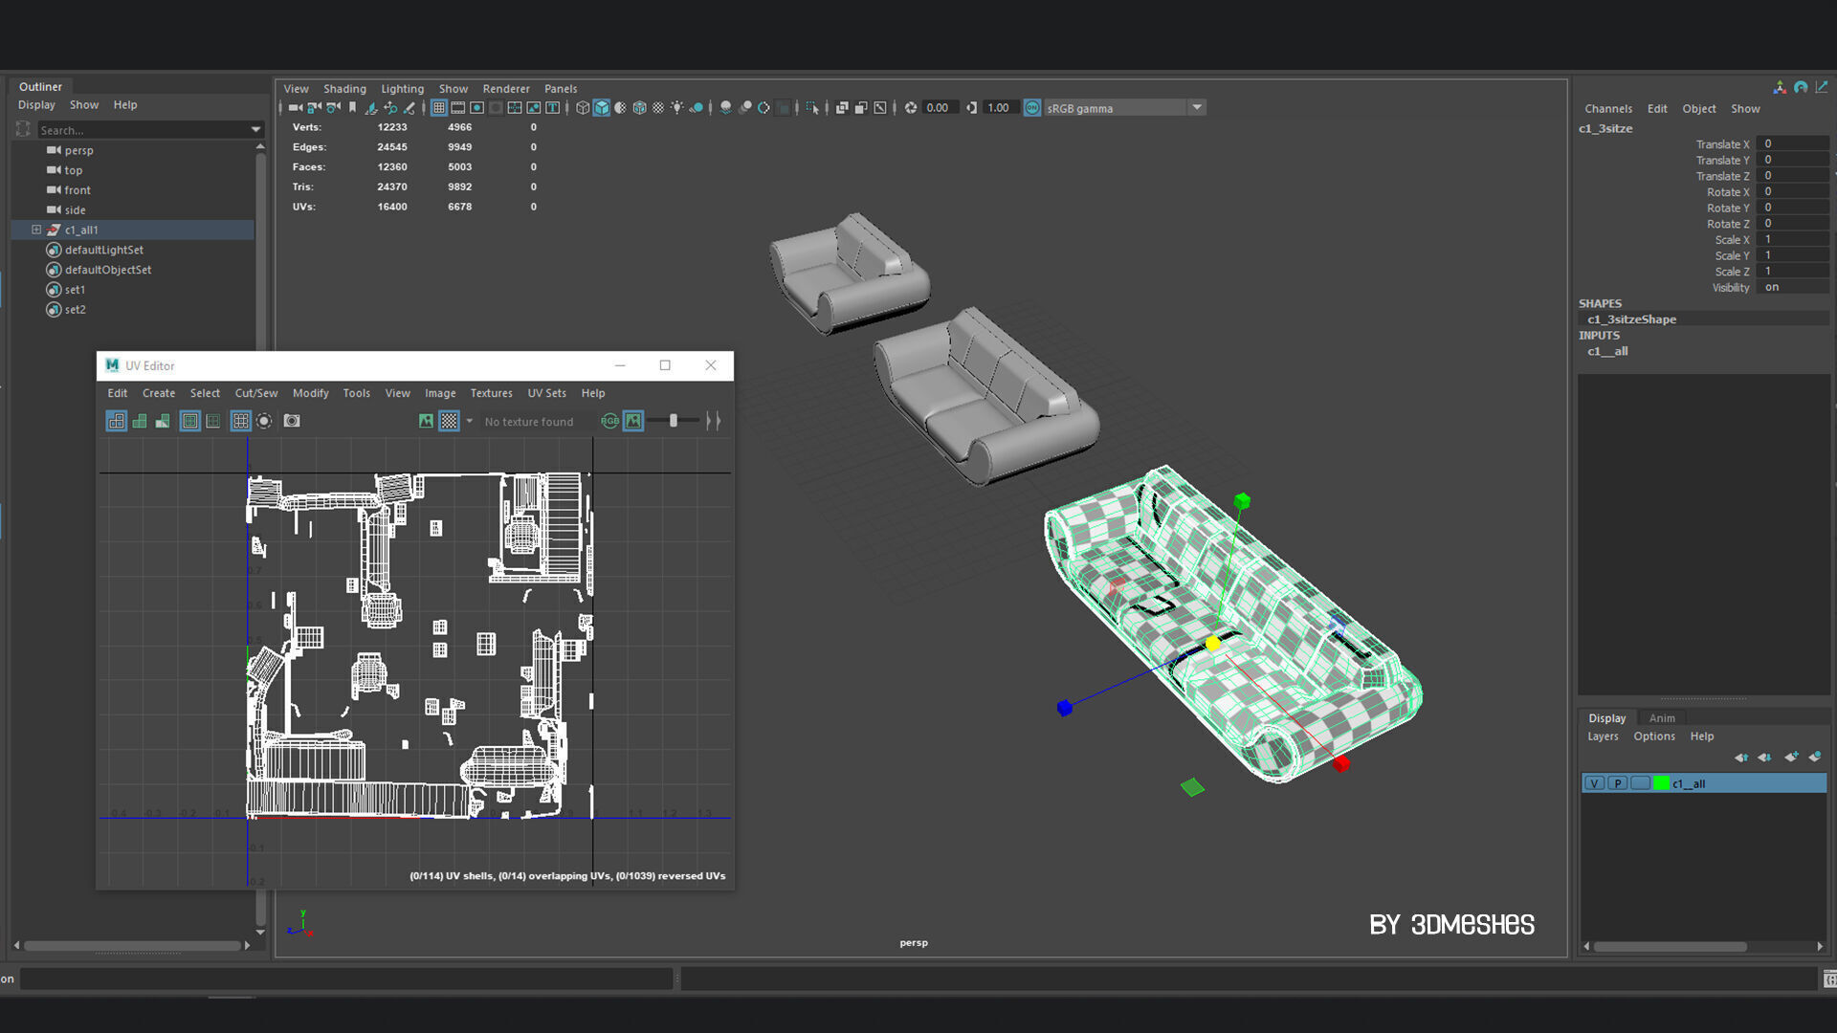Toggle the P playback box on c1__all layer
Image resolution: width=1837 pixels, height=1033 pixels.
coord(1617,783)
